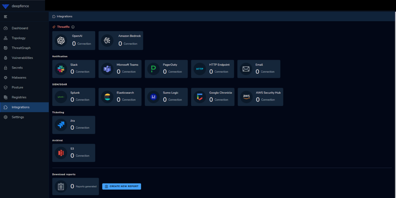The image size is (396, 198).
Task: Open the Splunk integration title
Action: click(x=75, y=92)
